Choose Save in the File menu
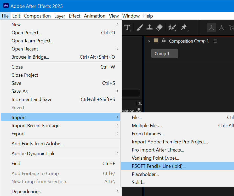The height and width of the screenshot is (196, 234). (x=61, y=83)
